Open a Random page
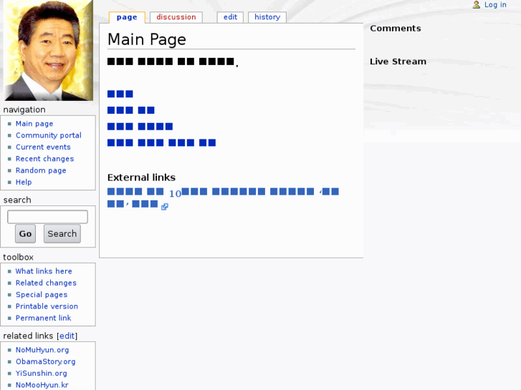The height and width of the screenshot is (390, 521). pyautogui.click(x=41, y=170)
